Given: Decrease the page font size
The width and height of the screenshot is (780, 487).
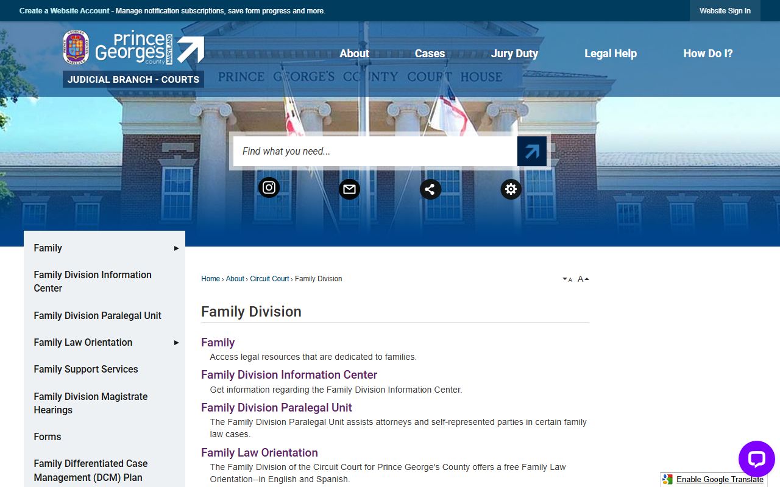Looking at the screenshot, I should point(567,279).
